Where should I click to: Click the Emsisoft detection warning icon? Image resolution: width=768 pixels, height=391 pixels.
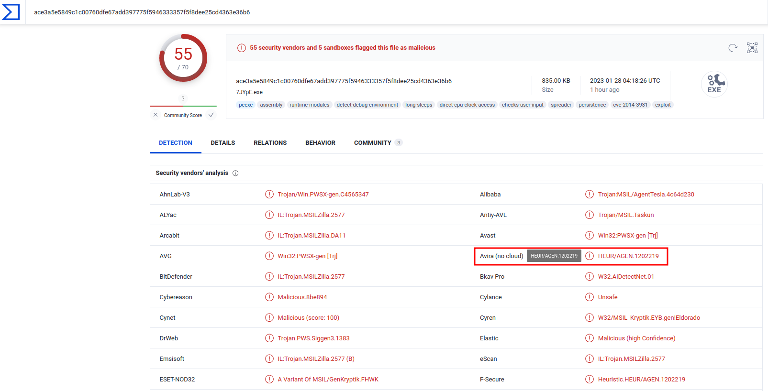269,358
